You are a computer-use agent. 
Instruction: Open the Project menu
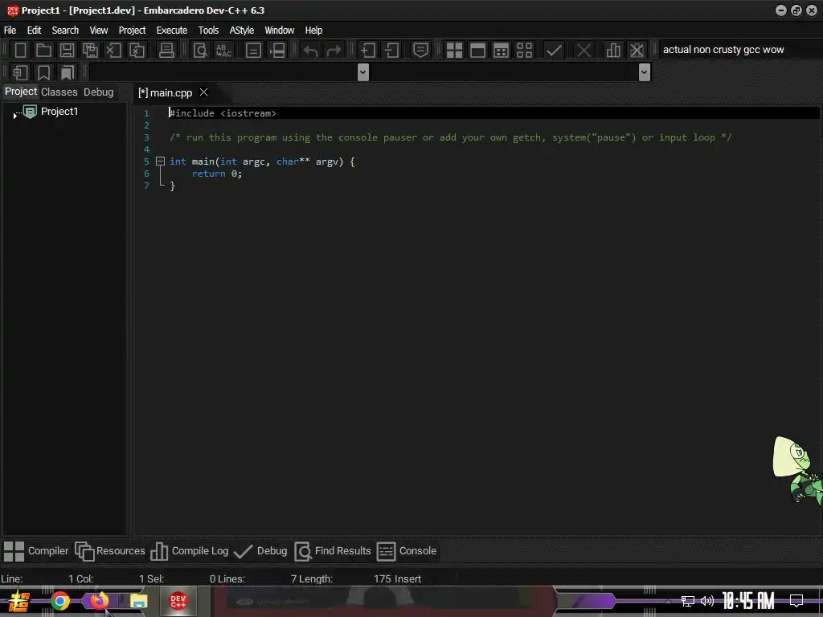(132, 31)
